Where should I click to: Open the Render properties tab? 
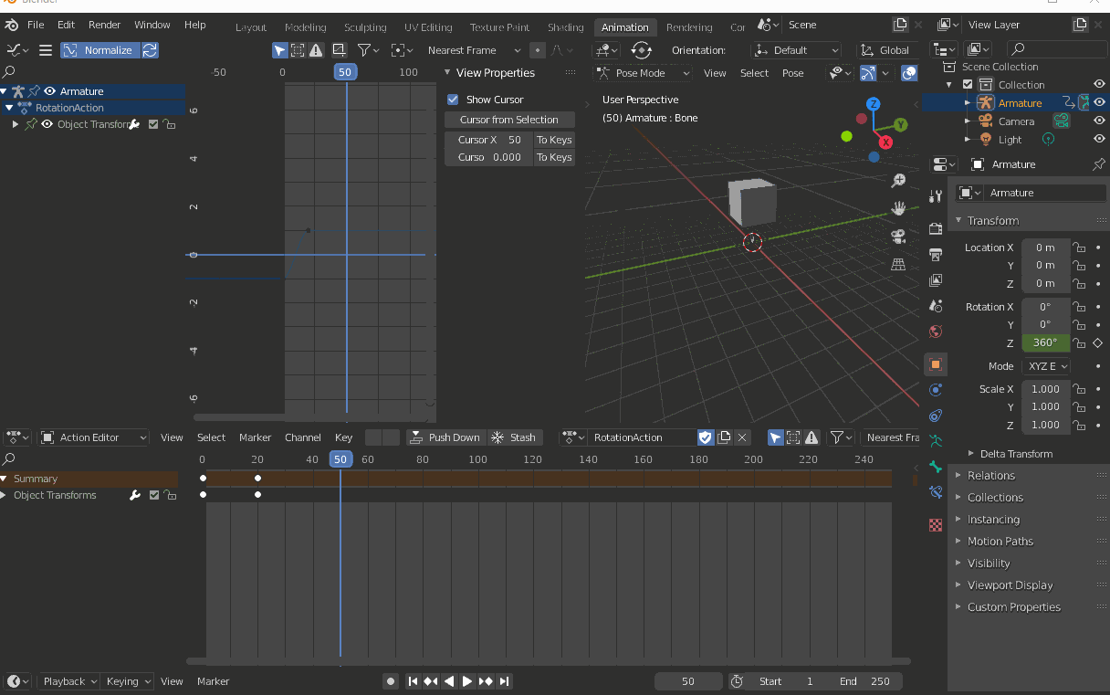coord(935,226)
